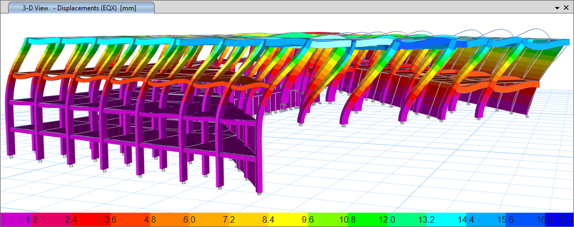Click the purple legend swatch labeled 1.2
Viewport: 574px width, 227px height.
[31, 220]
